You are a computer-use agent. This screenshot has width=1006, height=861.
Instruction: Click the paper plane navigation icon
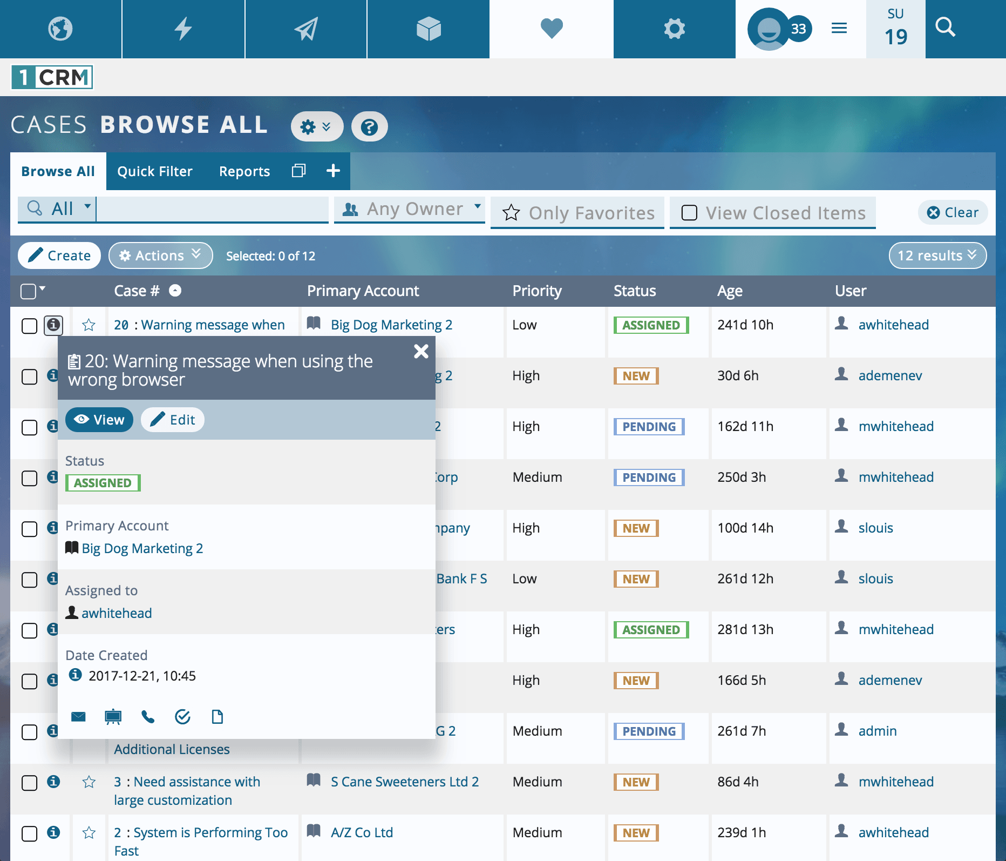click(306, 29)
